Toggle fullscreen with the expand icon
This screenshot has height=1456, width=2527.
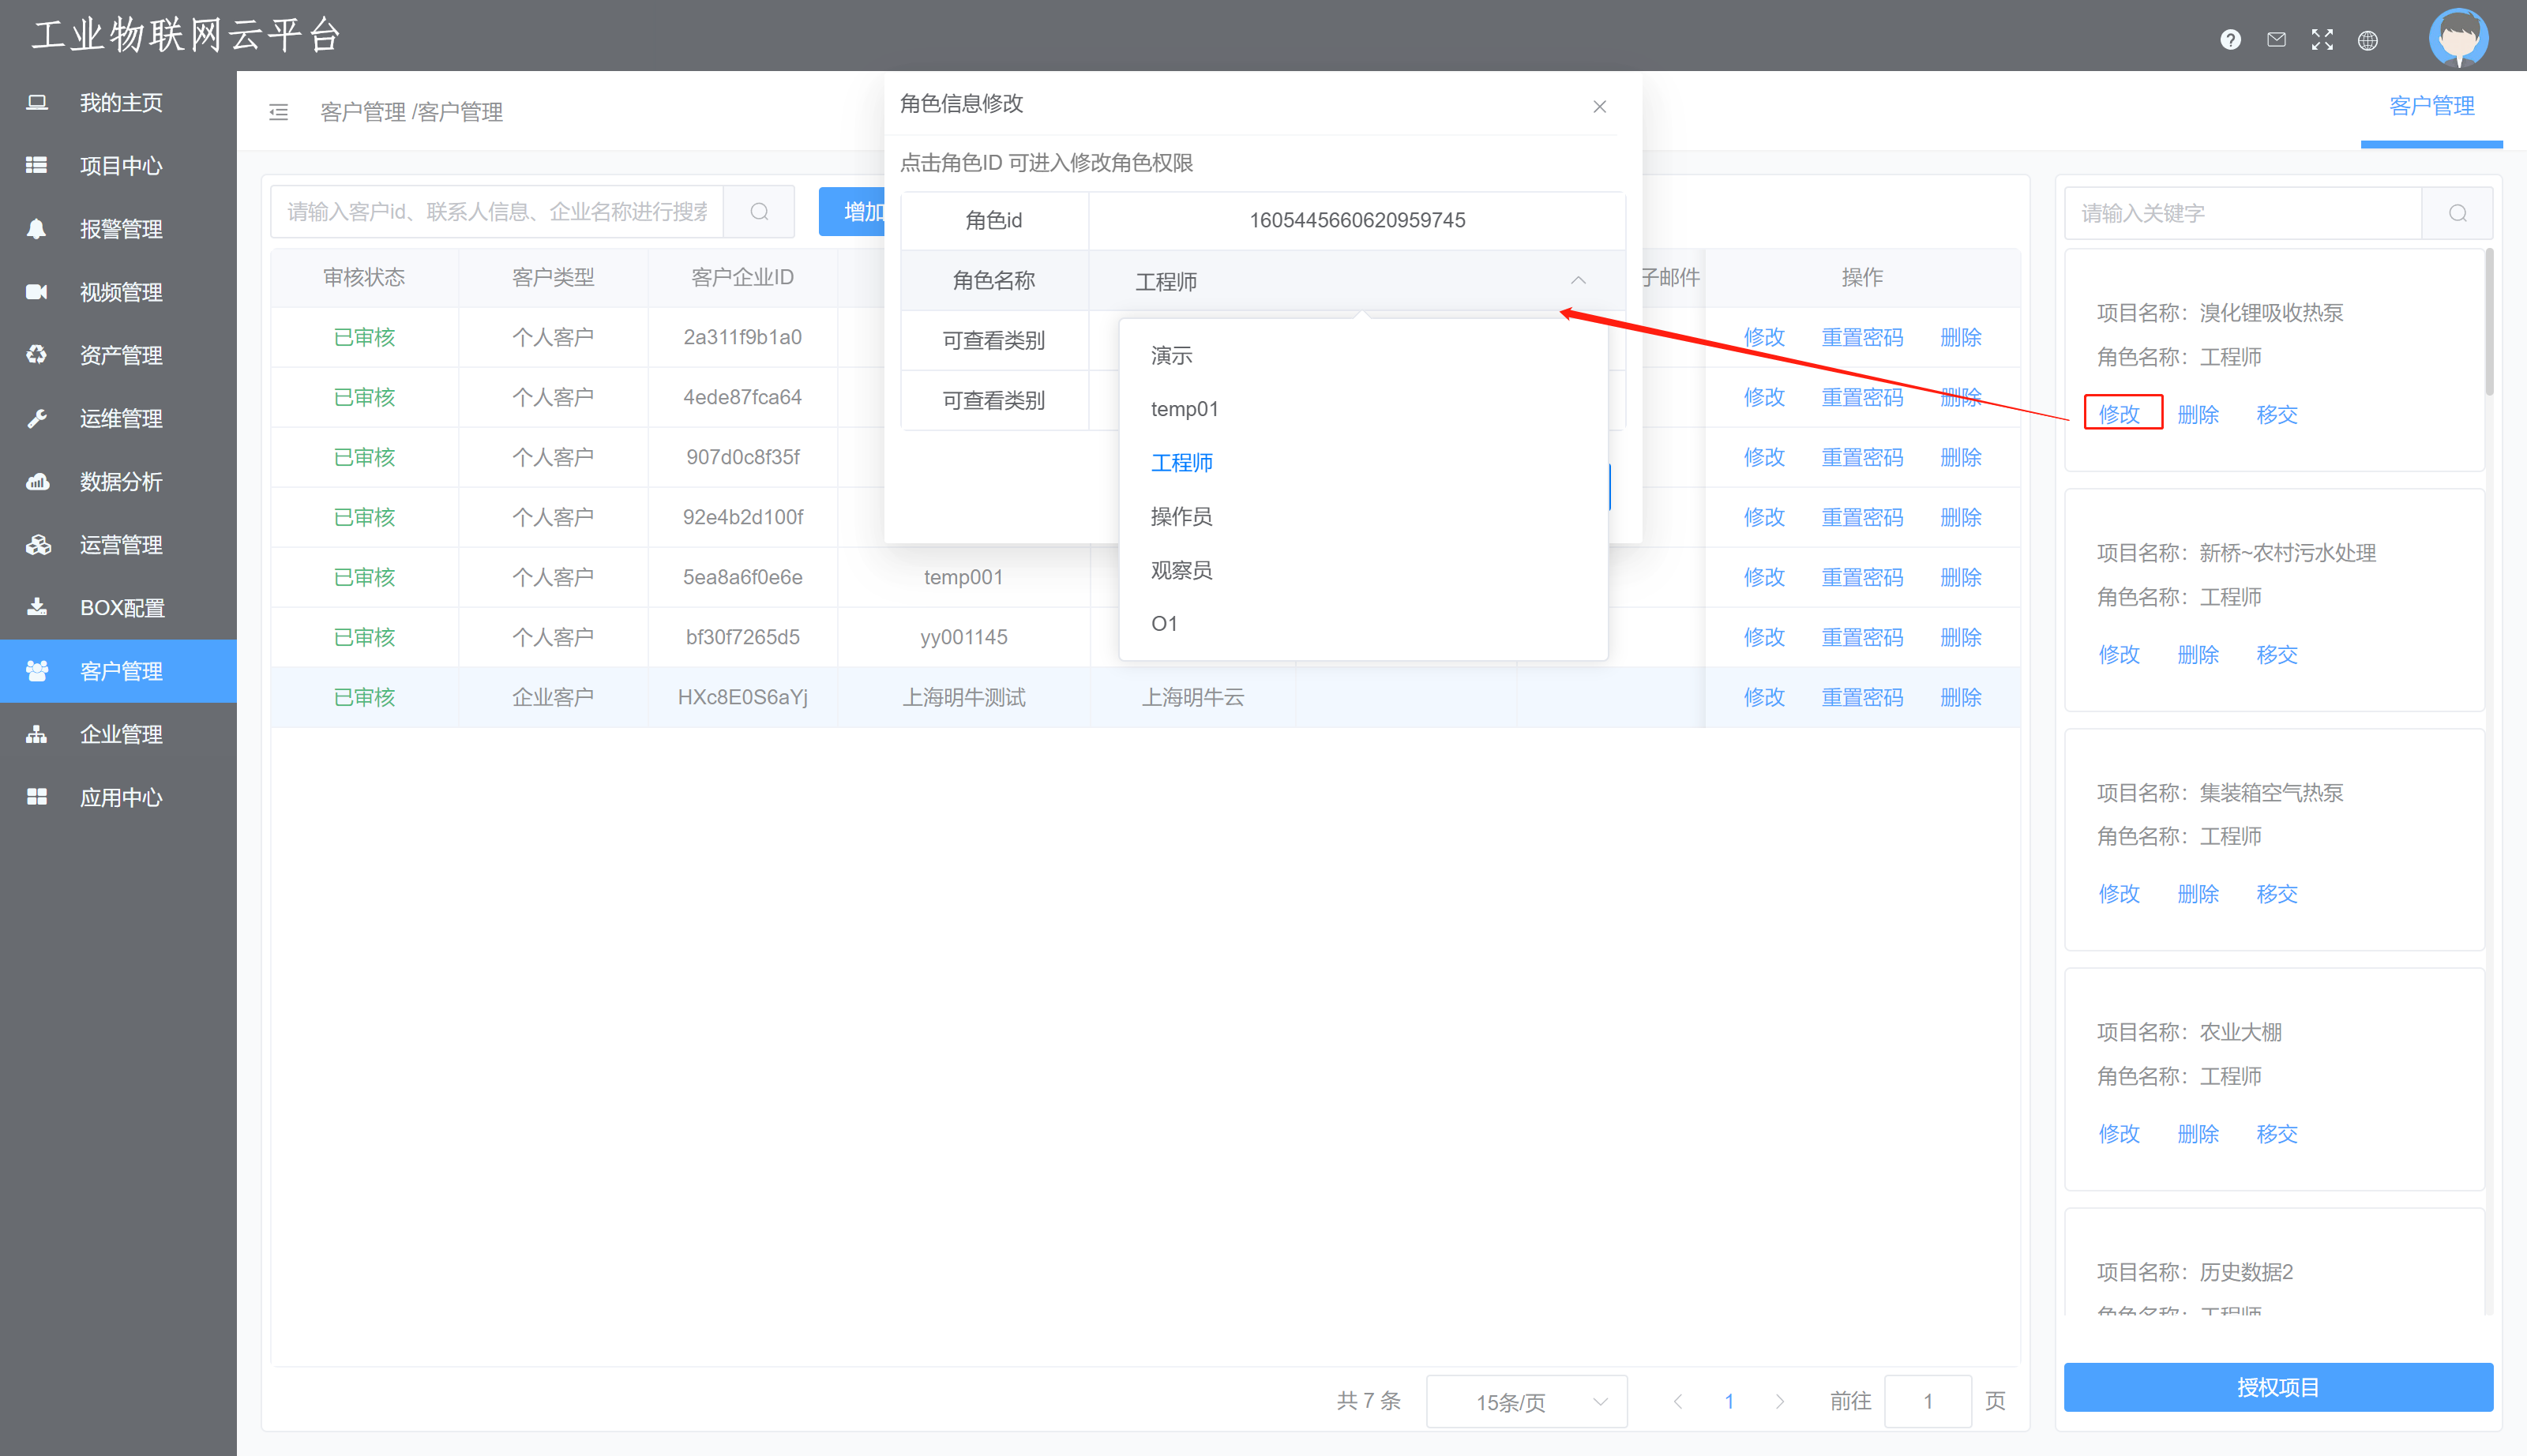coord(2322,40)
